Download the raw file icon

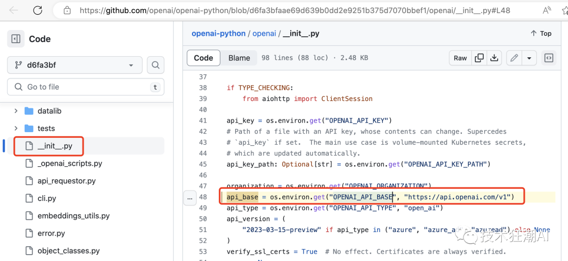pyautogui.click(x=494, y=58)
